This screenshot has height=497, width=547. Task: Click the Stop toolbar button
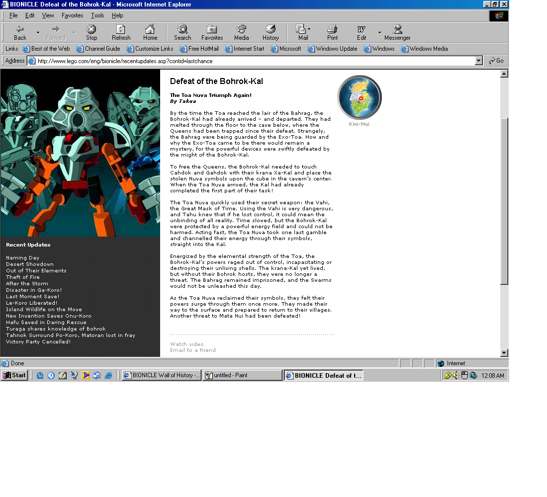[x=91, y=33]
